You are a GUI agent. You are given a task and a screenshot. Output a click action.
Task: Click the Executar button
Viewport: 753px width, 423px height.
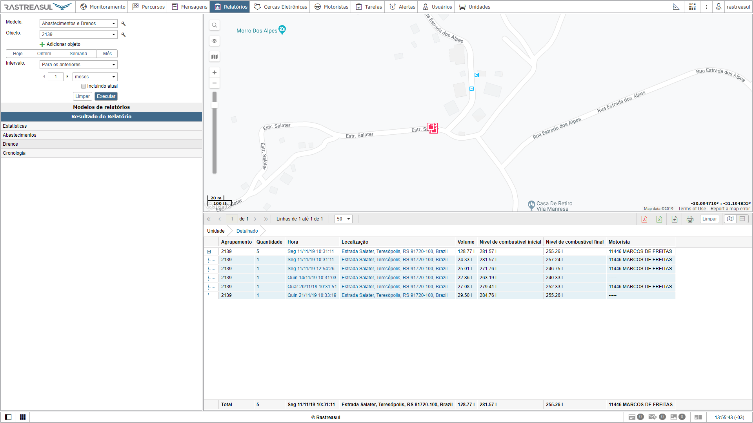(x=106, y=96)
